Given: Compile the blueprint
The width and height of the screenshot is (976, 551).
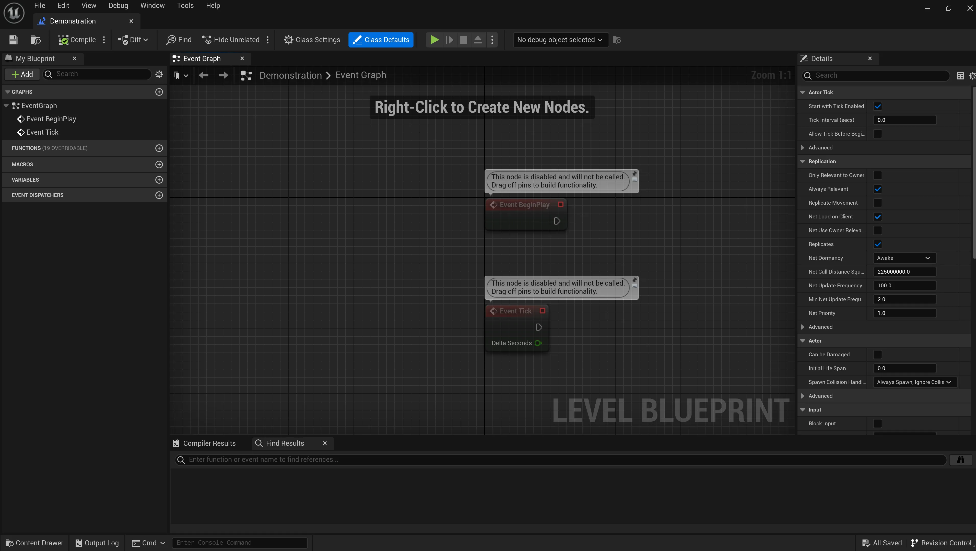Looking at the screenshot, I should 77,40.
